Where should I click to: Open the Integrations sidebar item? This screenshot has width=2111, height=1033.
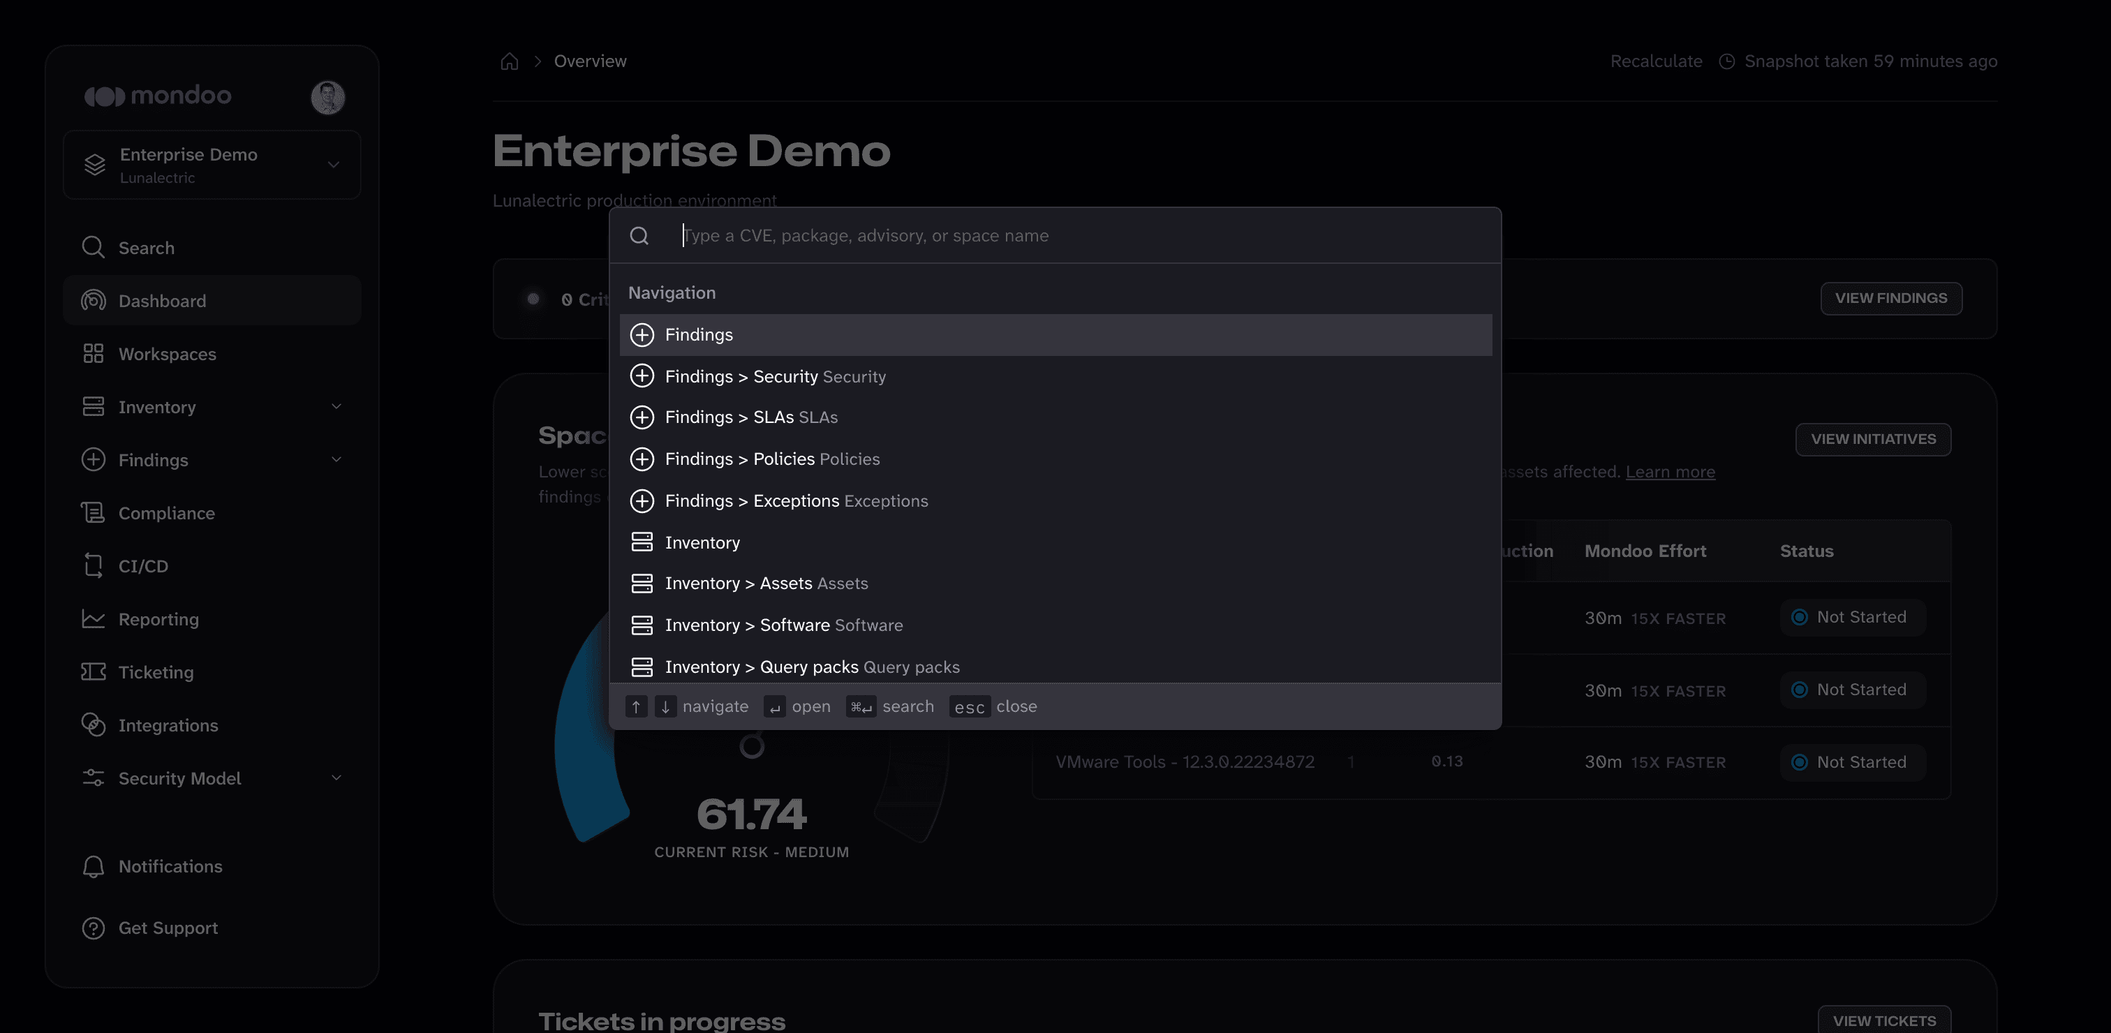point(212,725)
